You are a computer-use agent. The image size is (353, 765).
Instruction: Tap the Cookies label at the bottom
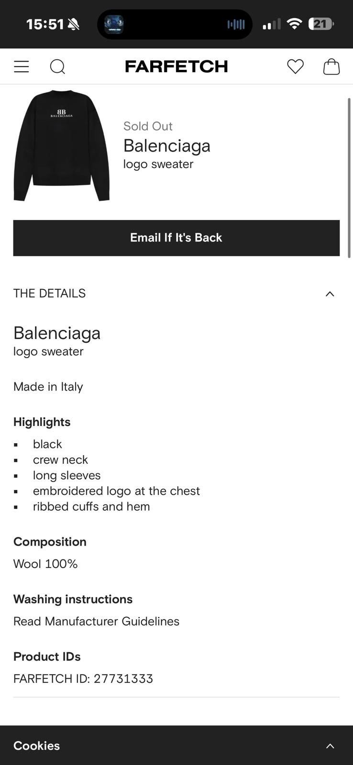[36, 745]
